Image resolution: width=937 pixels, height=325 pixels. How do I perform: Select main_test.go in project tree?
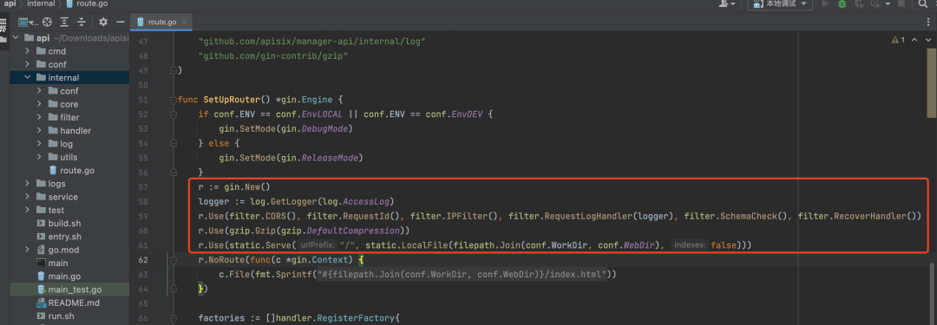75,289
